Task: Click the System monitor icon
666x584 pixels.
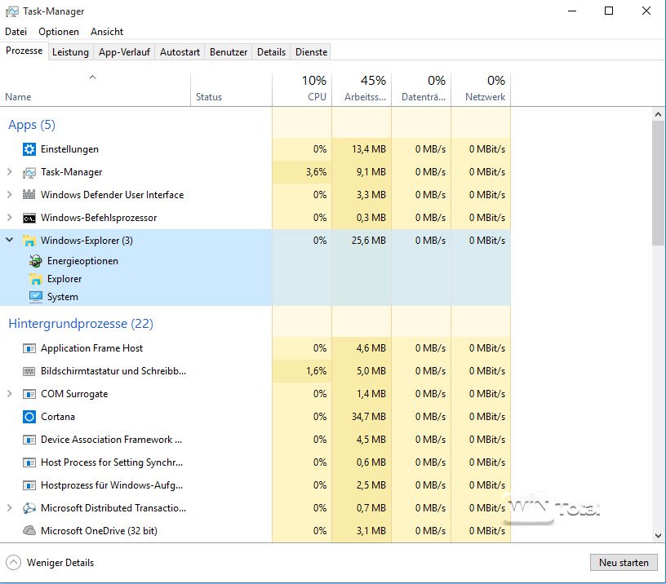Action: pos(36,297)
